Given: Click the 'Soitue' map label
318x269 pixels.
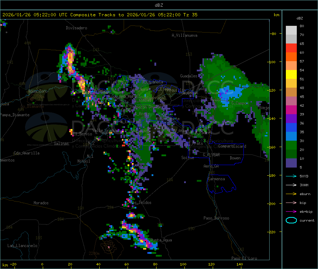Looking at the screenshot, I should click(188, 158).
